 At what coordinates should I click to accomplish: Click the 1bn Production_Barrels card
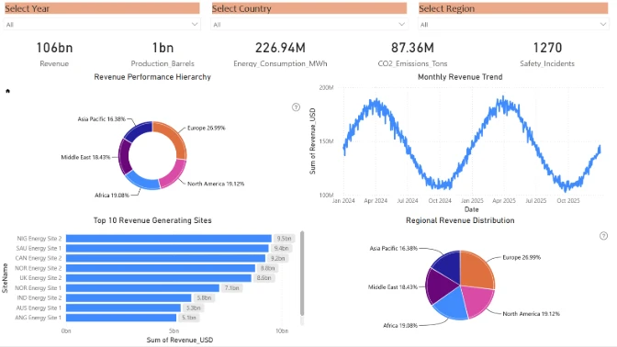point(163,54)
